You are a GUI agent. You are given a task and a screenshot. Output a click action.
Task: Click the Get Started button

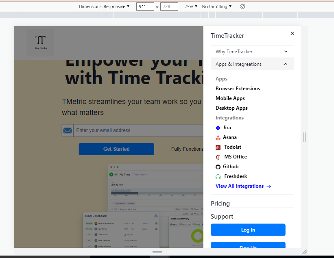[x=116, y=149]
